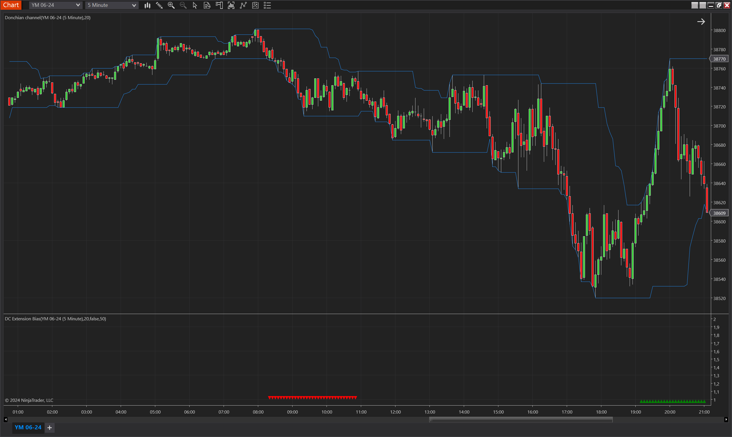Open the data box icon

[207, 5]
